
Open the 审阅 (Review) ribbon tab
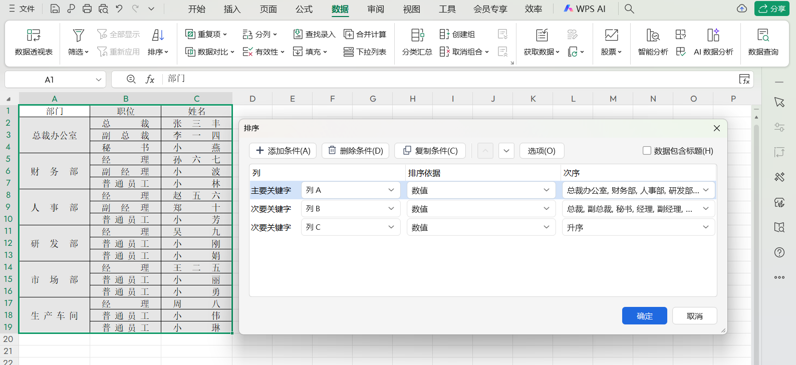click(x=376, y=9)
